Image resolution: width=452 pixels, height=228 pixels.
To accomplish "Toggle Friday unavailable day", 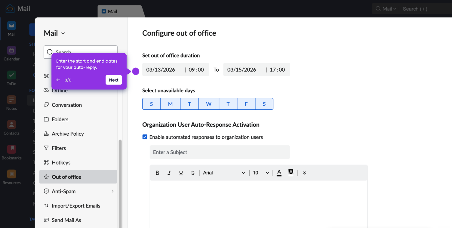I will coord(246,104).
